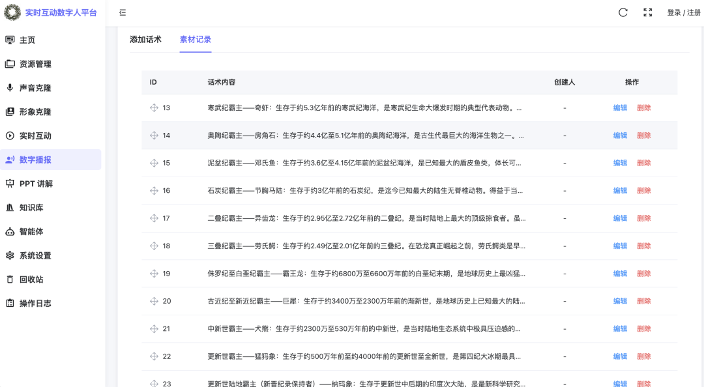Collapse the sidebar menu toggle icon
The height and width of the screenshot is (387, 704).
(x=123, y=12)
